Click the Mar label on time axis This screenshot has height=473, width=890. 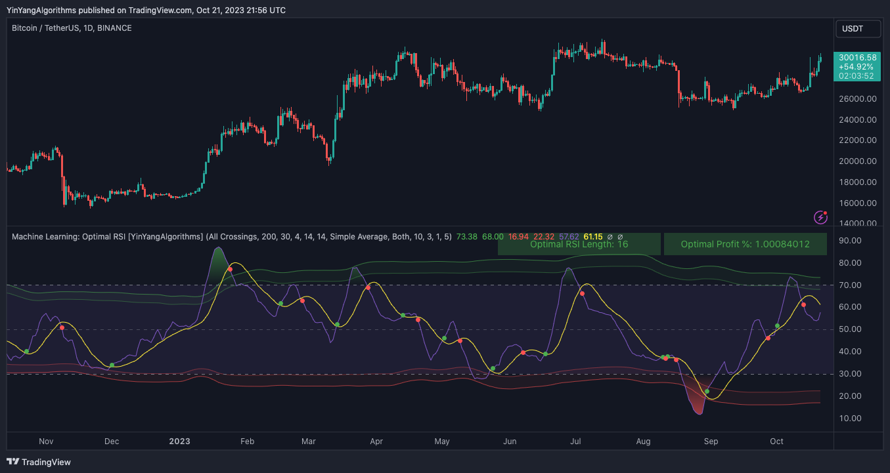[x=307, y=442]
